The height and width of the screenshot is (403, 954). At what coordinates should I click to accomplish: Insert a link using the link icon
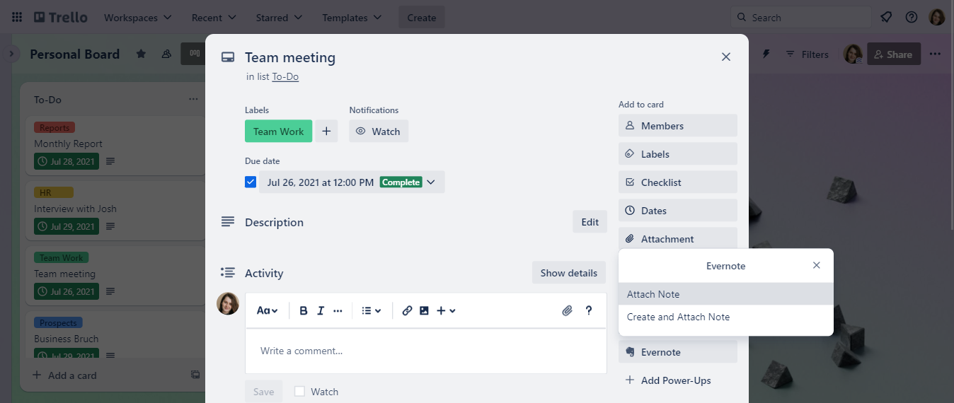pyautogui.click(x=407, y=310)
